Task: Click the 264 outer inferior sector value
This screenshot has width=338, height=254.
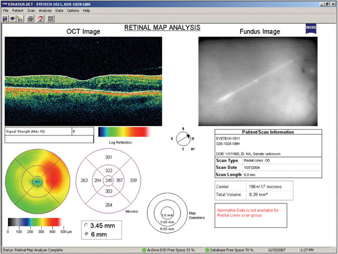Action: [108, 205]
